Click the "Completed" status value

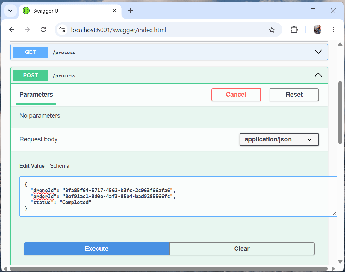pos(75,202)
